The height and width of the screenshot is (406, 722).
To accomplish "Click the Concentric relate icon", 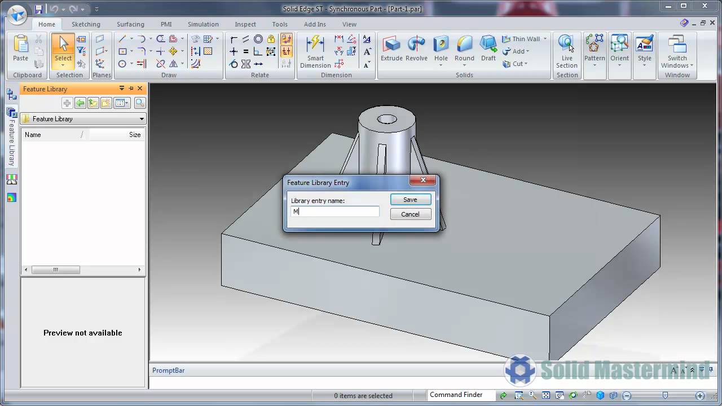I will (258, 39).
